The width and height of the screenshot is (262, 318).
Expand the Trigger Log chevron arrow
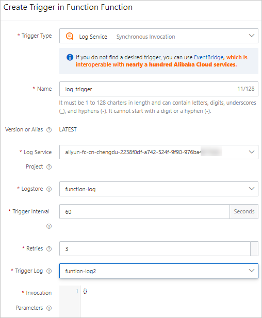click(x=252, y=271)
